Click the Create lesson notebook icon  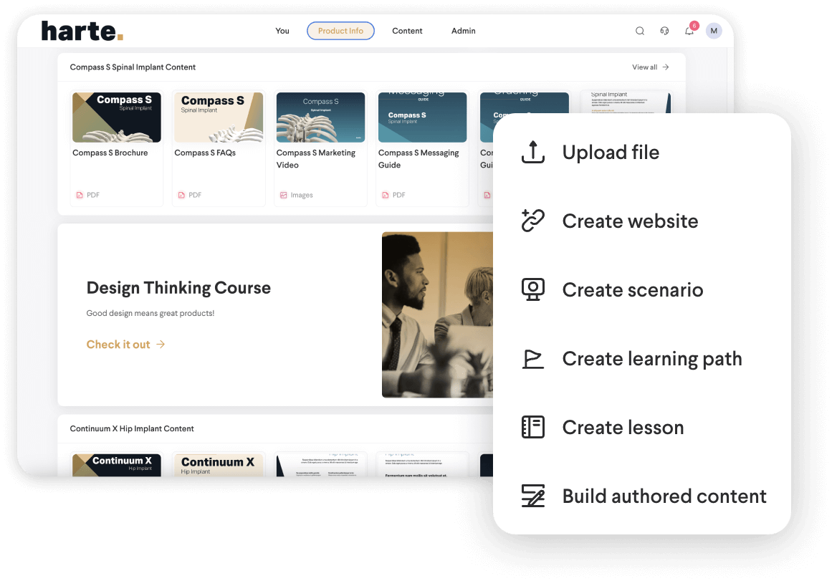click(x=532, y=427)
